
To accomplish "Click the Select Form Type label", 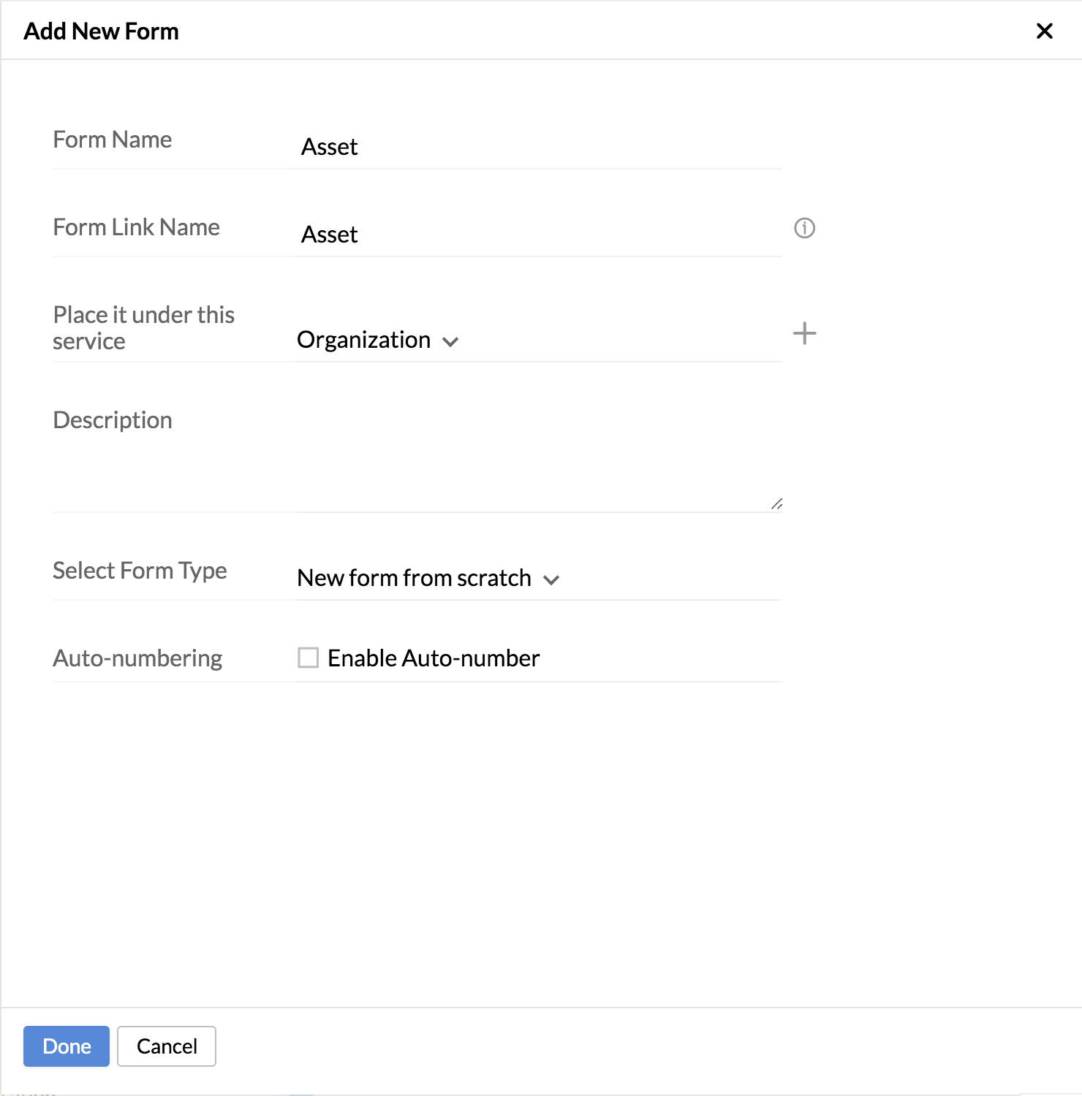I will [140, 571].
